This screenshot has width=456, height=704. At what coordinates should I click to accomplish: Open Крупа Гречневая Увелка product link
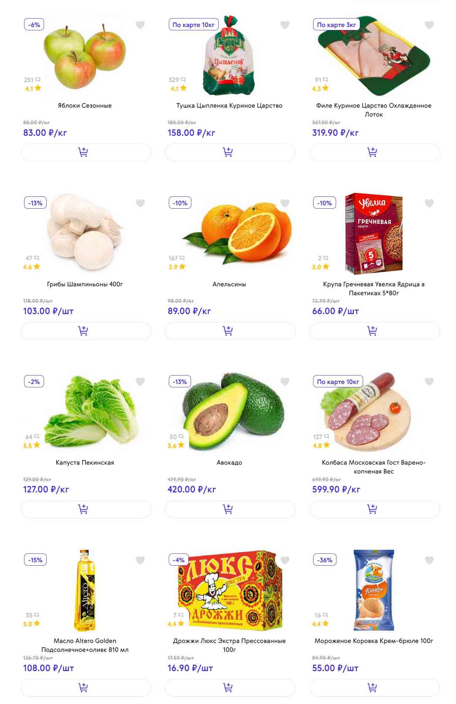(373, 289)
